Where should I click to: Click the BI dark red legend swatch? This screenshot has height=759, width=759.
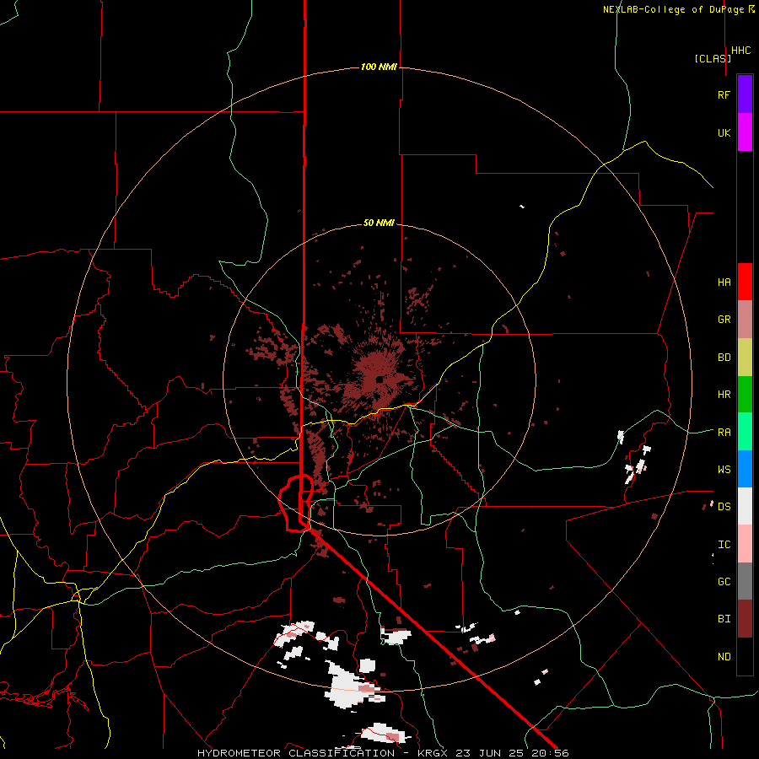coord(745,619)
